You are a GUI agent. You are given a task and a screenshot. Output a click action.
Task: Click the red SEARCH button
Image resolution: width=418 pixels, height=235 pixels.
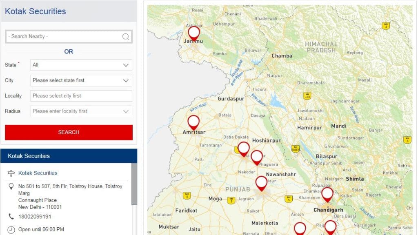tap(69, 133)
